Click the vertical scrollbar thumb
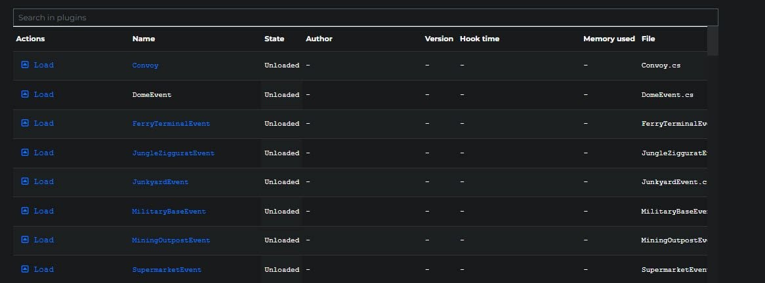Image resolution: width=765 pixels, height=283 pixels. [x=713, y=41]
